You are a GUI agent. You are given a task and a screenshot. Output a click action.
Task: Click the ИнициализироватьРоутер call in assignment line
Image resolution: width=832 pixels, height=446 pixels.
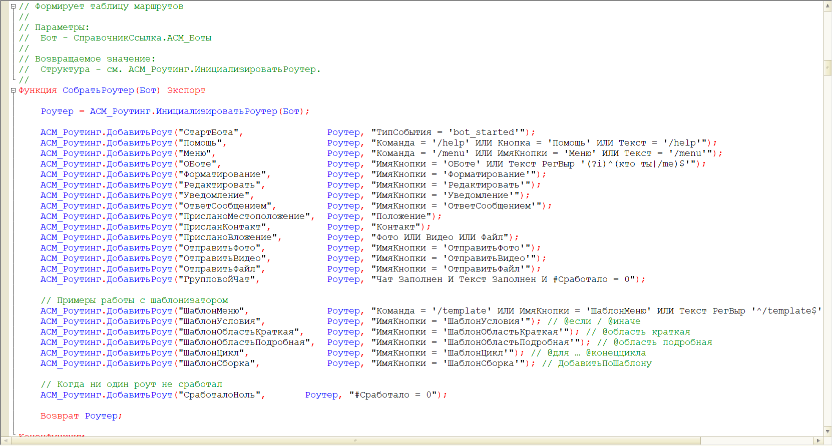(216, 111)
